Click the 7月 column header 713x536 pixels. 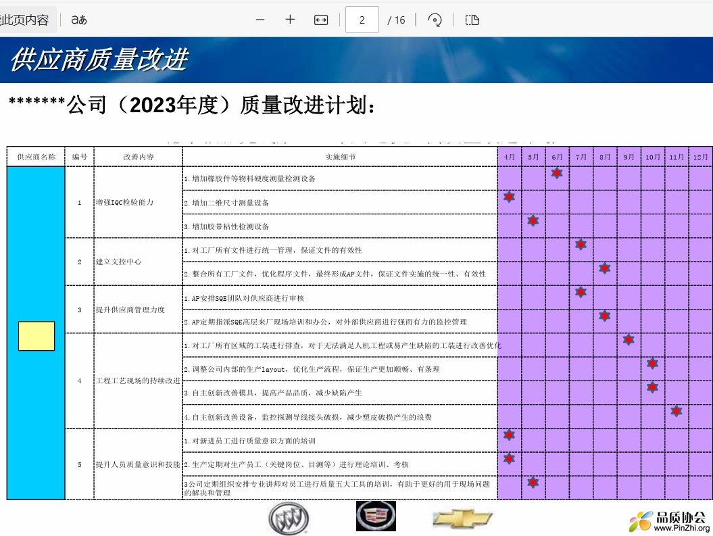(581, 157)
